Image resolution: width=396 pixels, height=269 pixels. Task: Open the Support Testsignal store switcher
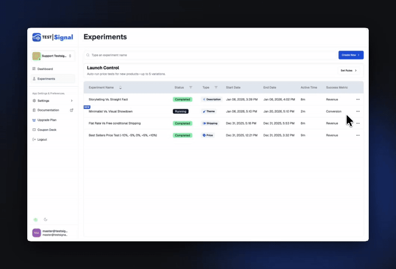click(52, 56)
